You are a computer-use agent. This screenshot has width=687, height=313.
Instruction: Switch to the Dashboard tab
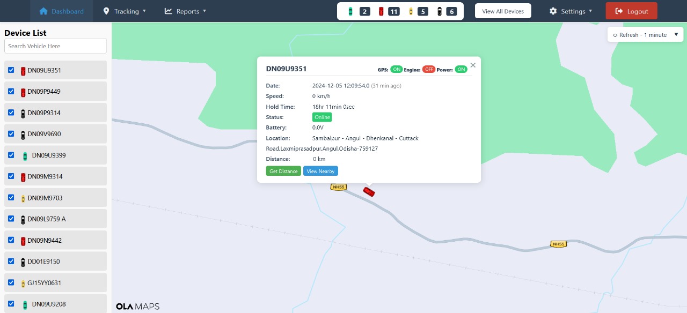(62, 11)
